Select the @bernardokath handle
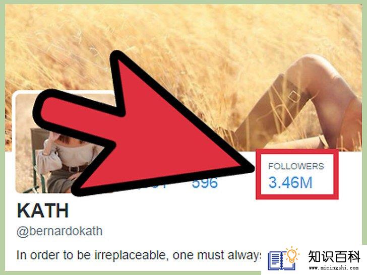The width and height of the screenshot is (367, 275). coord(59,232)
